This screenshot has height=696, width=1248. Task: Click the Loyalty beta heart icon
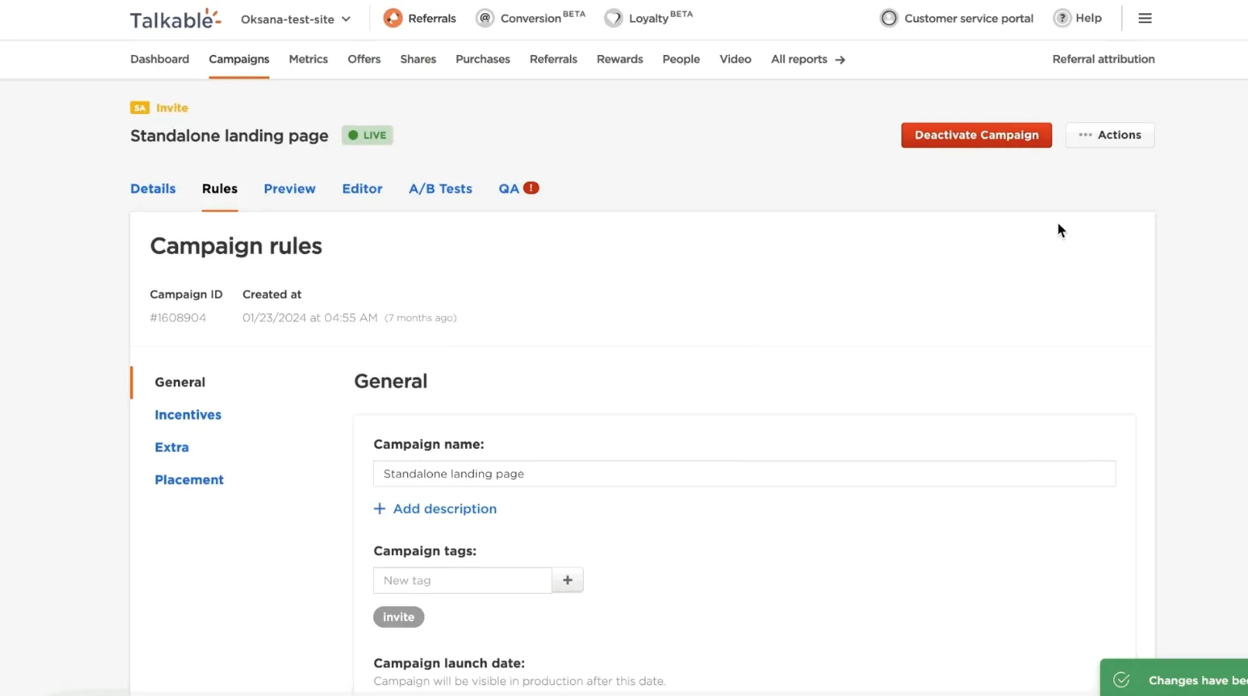pos(613,18)
